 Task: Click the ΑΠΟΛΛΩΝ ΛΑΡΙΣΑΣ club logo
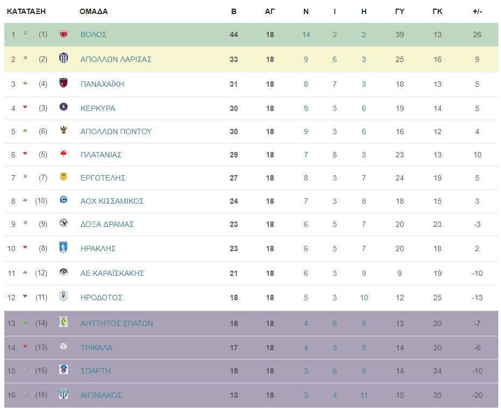pos(64,58)
